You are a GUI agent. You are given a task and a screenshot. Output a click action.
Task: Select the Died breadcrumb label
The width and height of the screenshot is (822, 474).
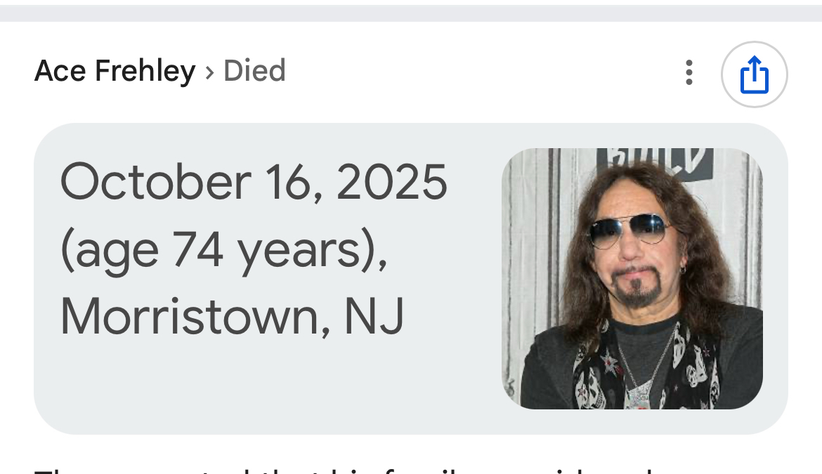(x=254, y=71)
